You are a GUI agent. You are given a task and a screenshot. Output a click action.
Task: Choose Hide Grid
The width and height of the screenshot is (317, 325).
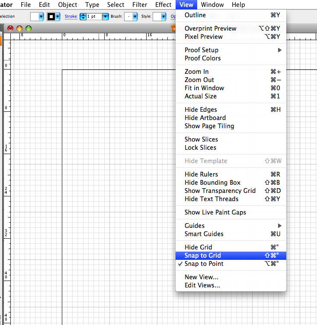coord(231,247)
